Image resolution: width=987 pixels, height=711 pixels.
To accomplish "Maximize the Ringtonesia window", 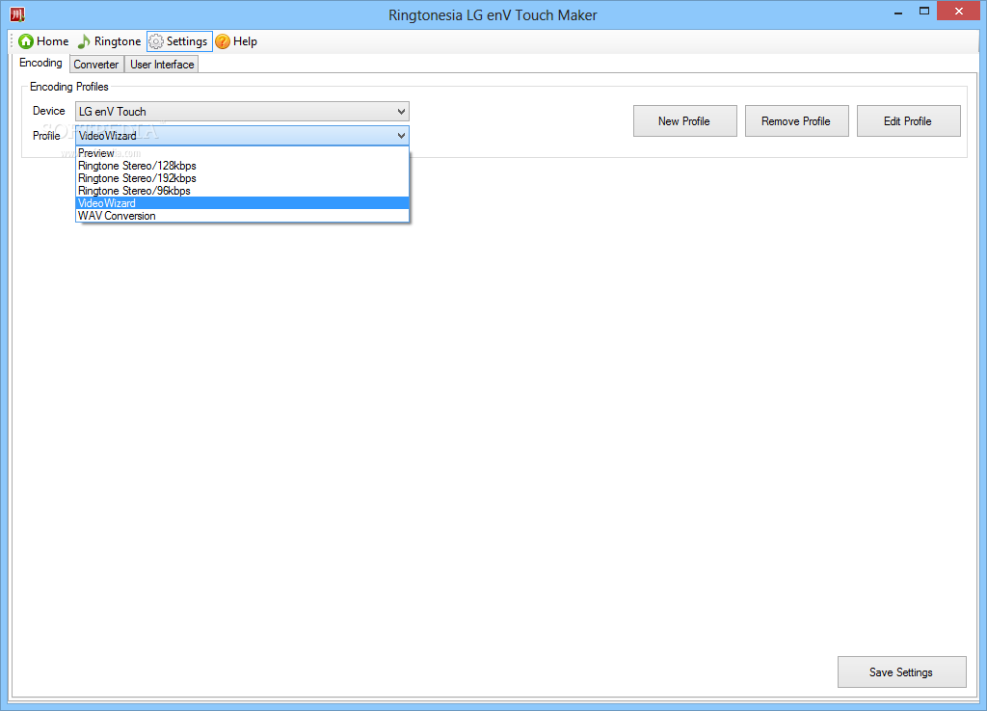I will (924, 12).
